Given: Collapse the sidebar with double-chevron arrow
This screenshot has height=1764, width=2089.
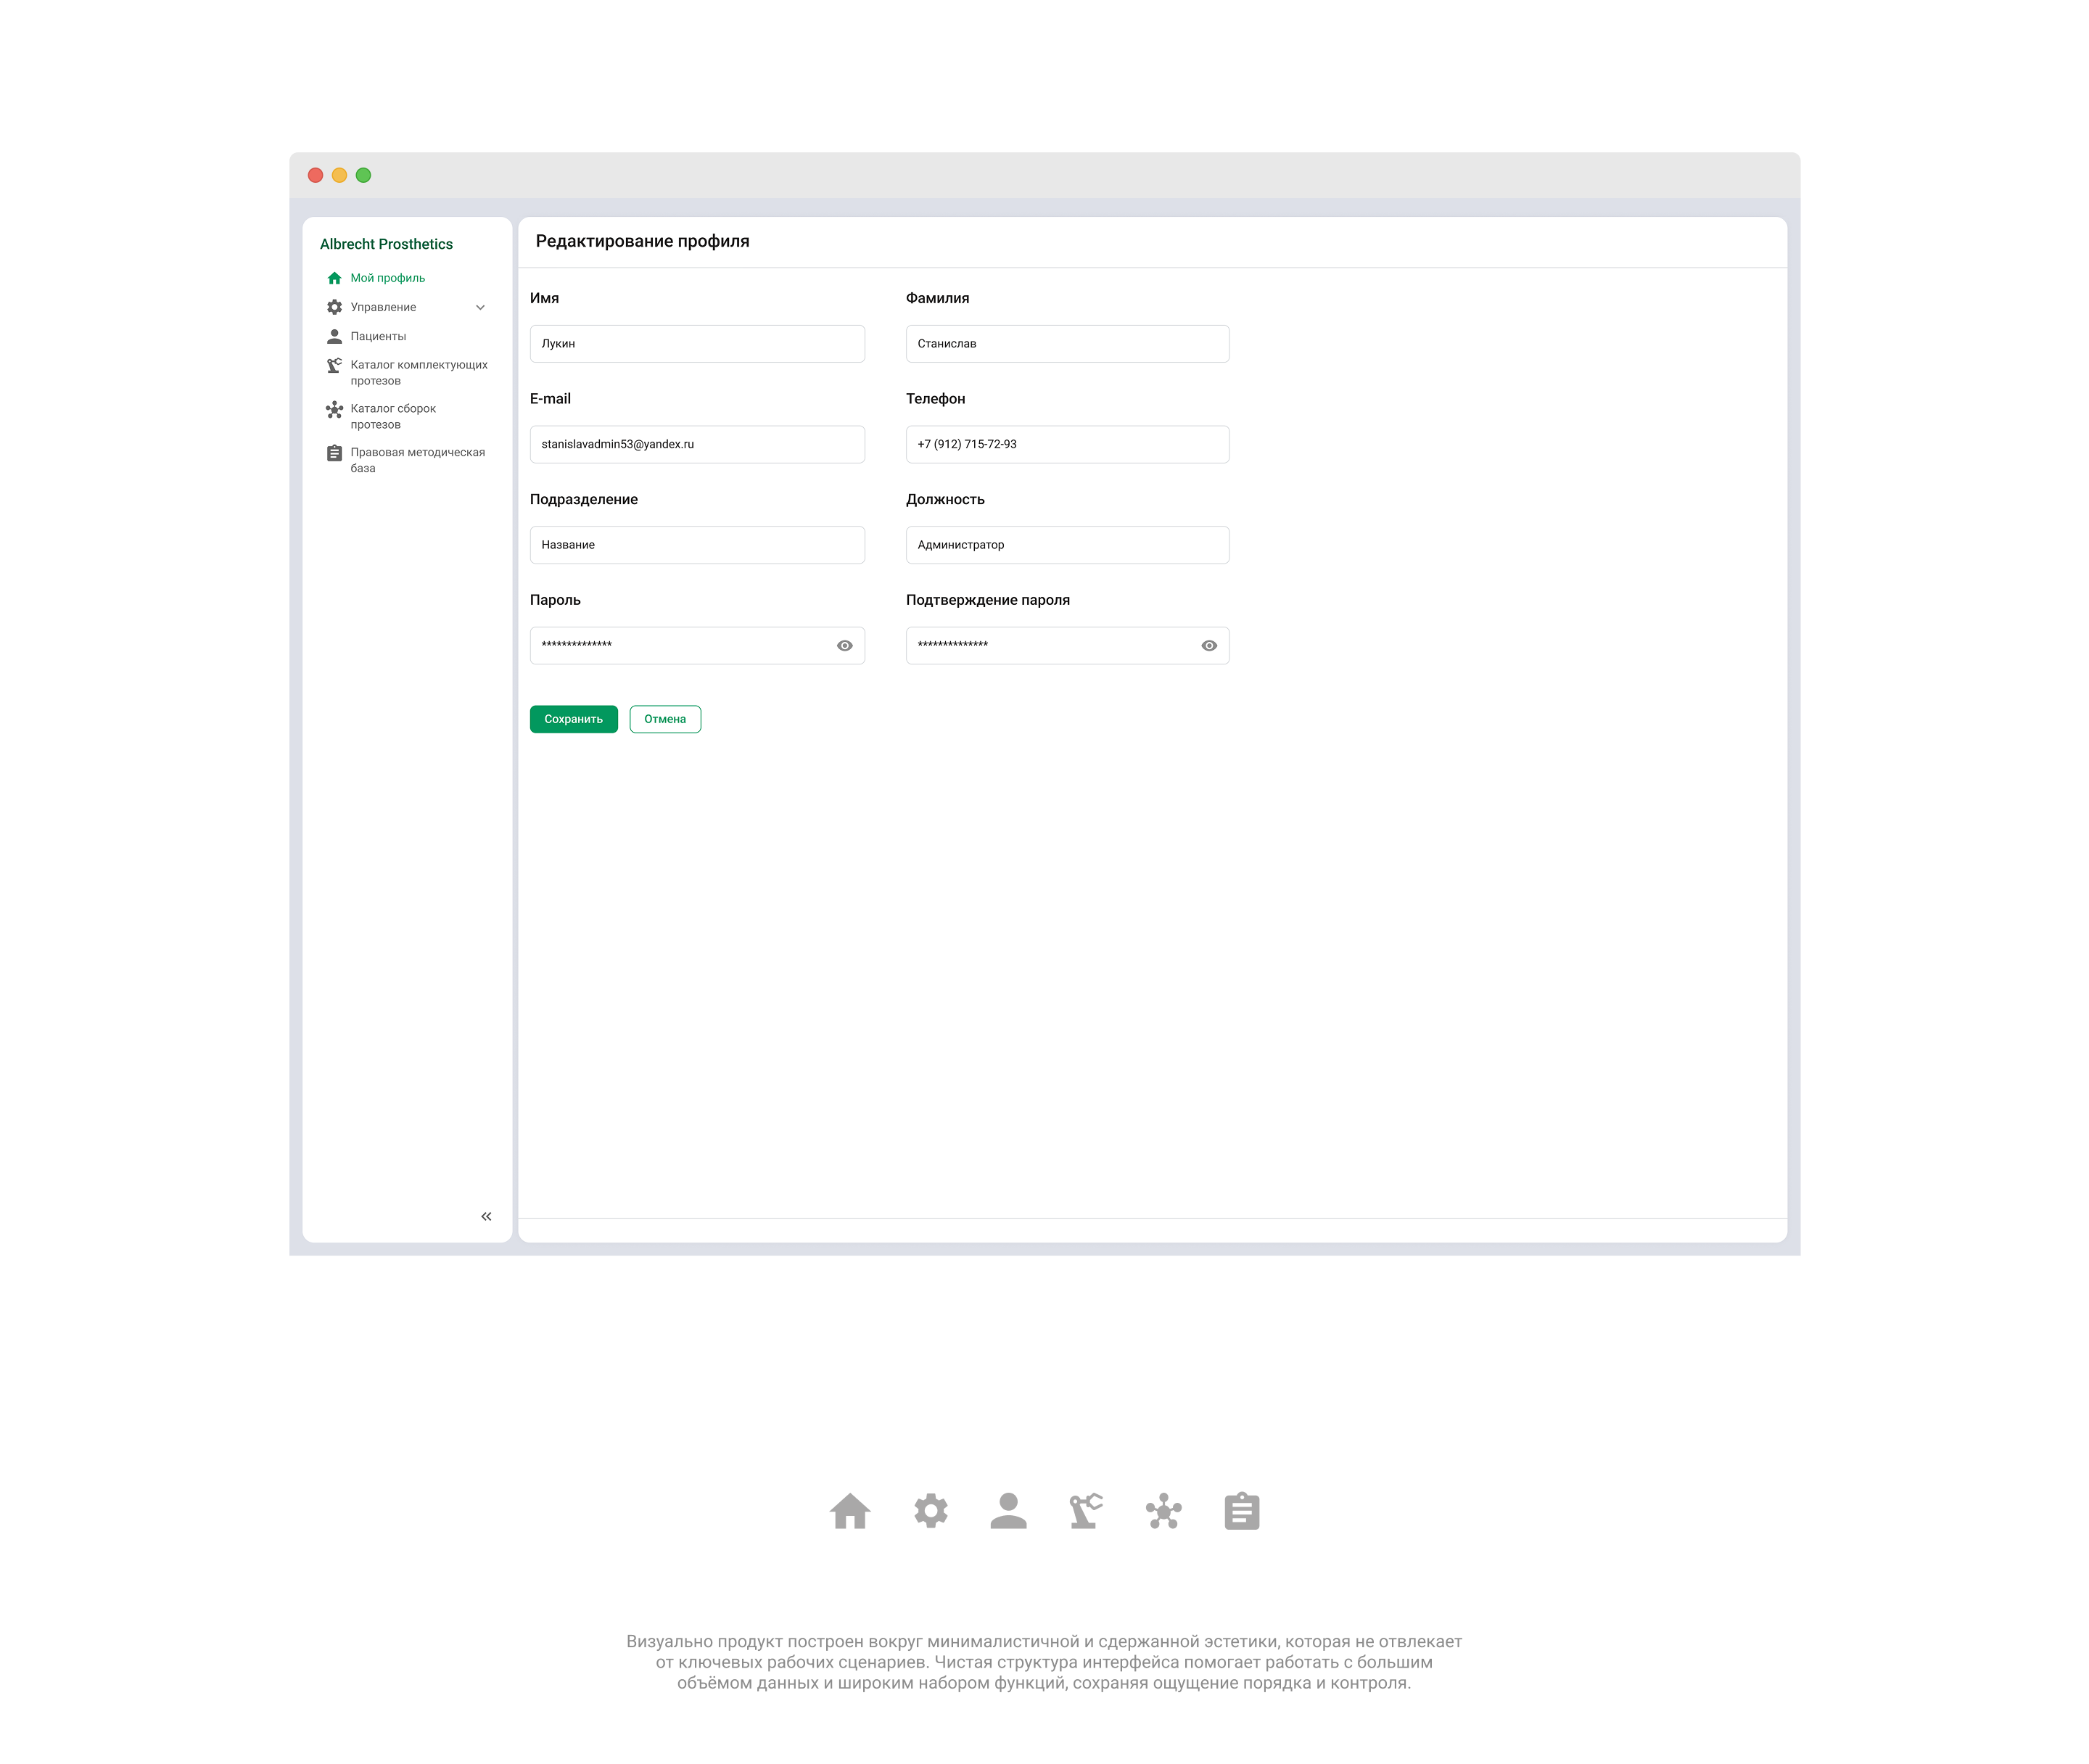Looking at the screenshot, I should point(486,1216).
